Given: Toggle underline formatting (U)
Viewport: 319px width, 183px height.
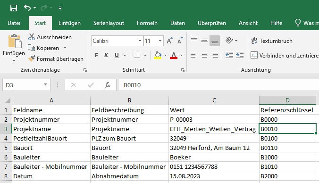Looking at the screenshot, I should (x=117, y=55).
